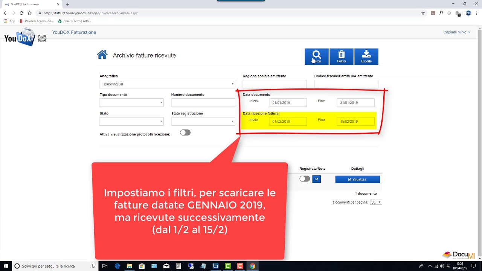Click the blue edit note icon
Image resolution: width=482 pixels, height=271 pixels.
point(316,179)
